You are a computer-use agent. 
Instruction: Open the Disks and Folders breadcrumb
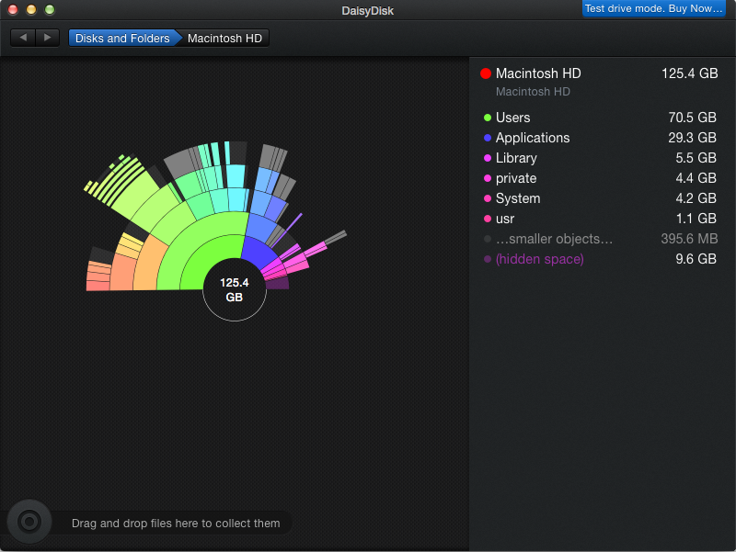pyautogui.click(x=122, y=38)
